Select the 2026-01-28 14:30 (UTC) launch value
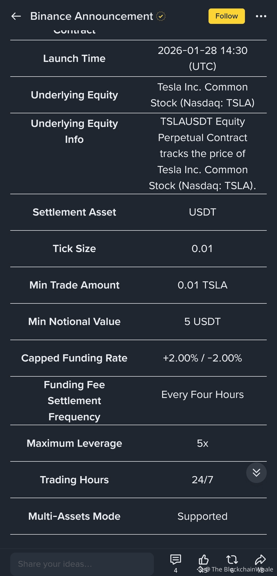 [x=202, y=58]
